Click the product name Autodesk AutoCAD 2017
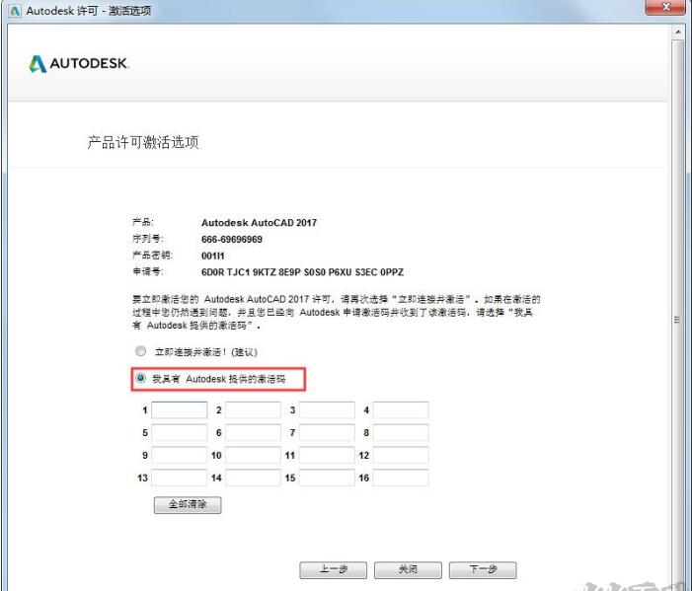The width and height of the screenshot is (692, 591). click(x=259, y=223)
